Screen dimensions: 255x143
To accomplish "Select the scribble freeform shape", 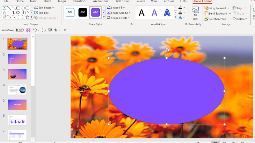I will (4, 17).
